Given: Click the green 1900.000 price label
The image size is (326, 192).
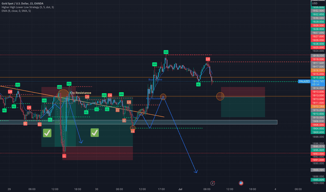Looking at the screenshot, I should 318,132.
